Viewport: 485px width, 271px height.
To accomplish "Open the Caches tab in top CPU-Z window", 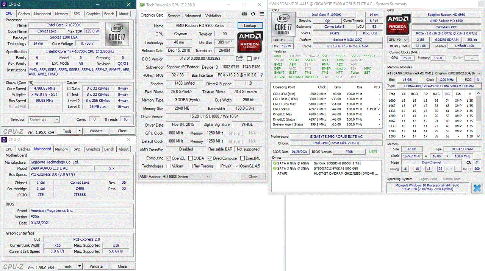I will pyautogui.click(x=24, y=14).
